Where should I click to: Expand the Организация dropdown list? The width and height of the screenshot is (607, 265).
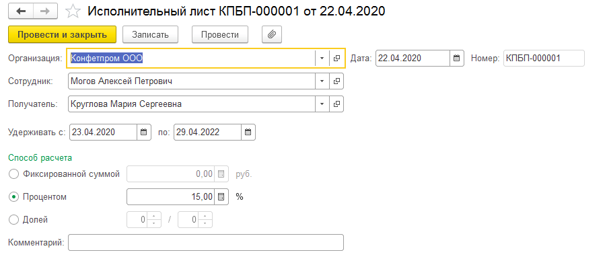click(x=322, y=59)
